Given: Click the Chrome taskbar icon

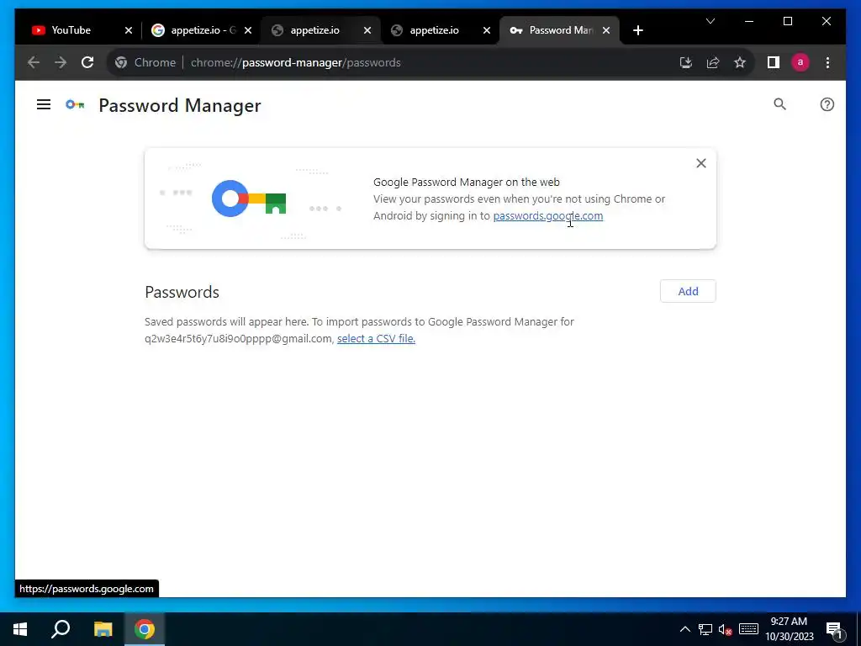Looking at the screenshot, I should tap(145, 629).
